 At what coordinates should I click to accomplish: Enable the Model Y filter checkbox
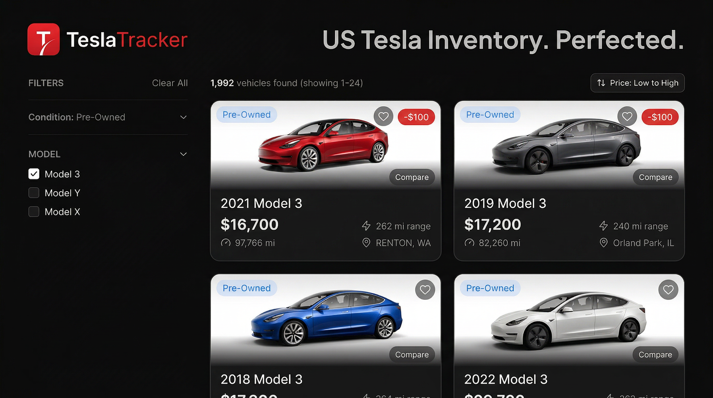coord(34,193)
